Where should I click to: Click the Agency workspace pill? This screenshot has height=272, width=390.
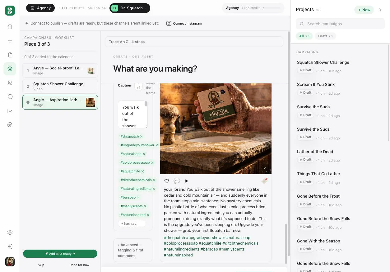[x=40, y=8]
